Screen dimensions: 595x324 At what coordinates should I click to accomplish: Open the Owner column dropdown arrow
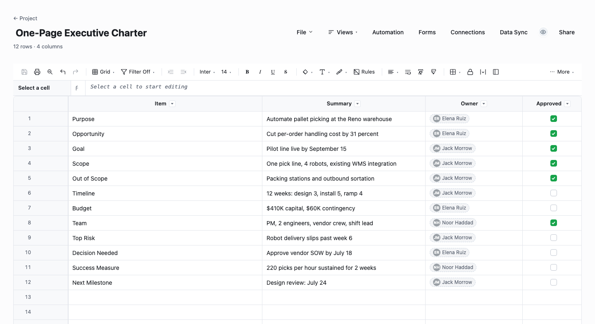484,104
